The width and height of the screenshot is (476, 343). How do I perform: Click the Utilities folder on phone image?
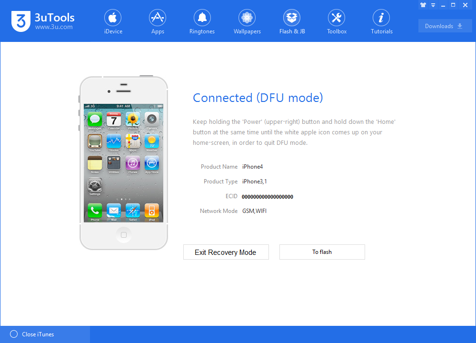114,163
